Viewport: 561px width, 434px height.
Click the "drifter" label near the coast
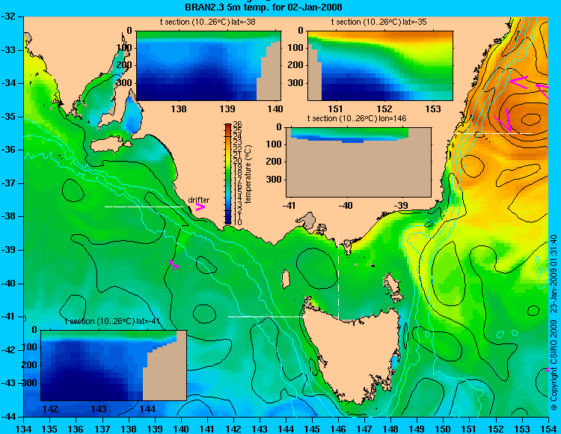click(x=199, y=200)
